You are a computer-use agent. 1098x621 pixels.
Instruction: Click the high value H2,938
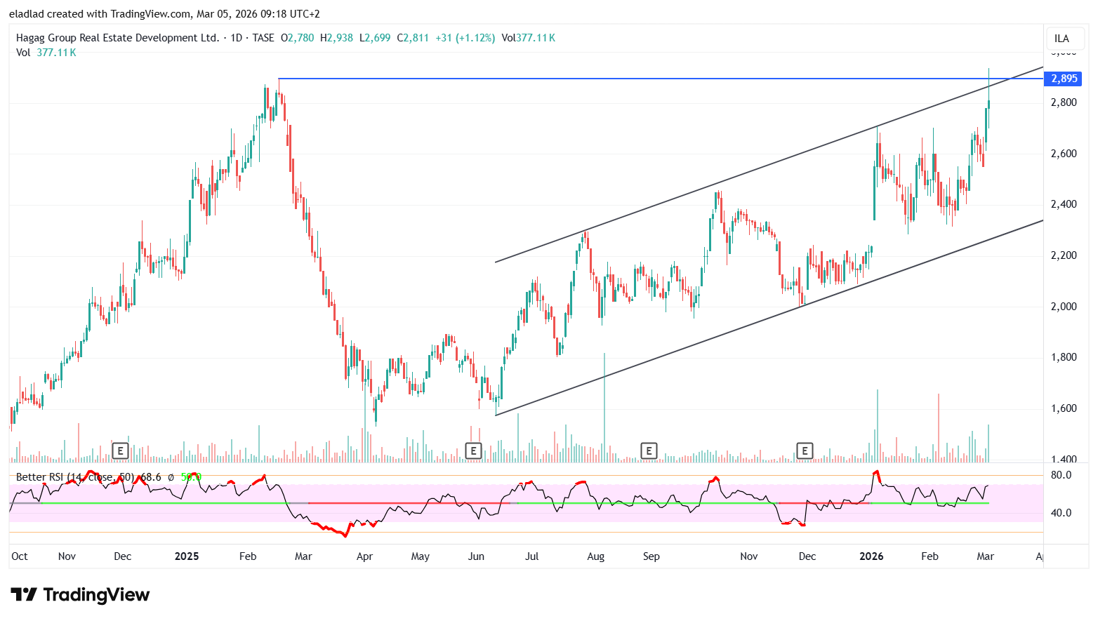[x=336, y=38]
